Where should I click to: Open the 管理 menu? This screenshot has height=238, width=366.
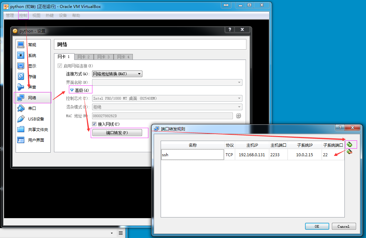pos(10,16)
